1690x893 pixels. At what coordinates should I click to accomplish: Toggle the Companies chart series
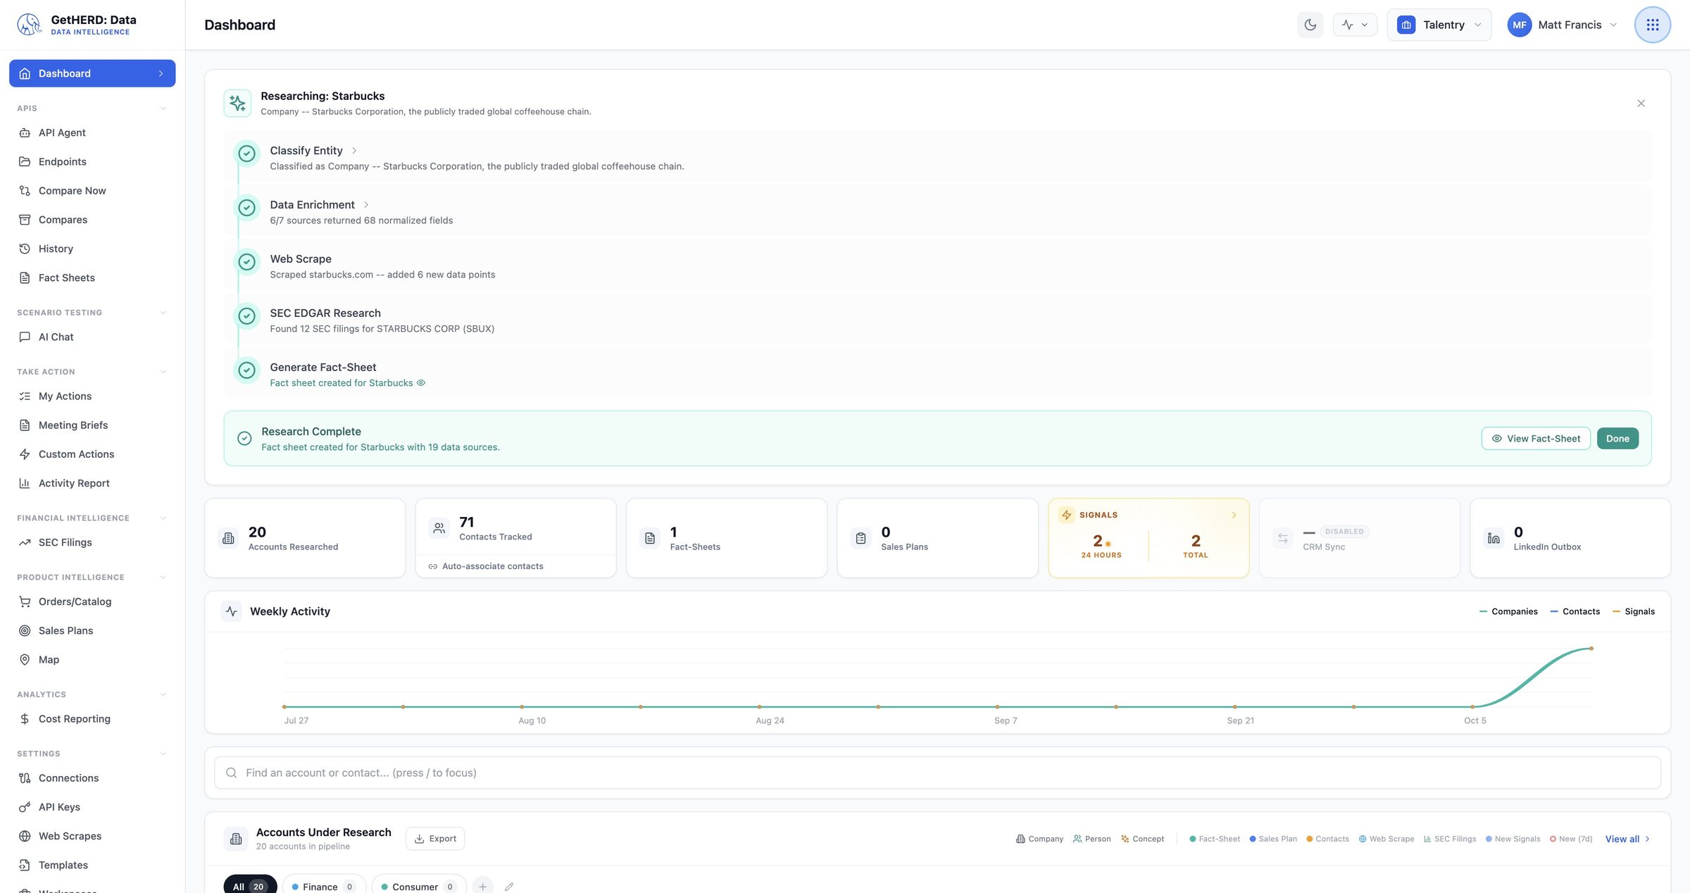pos(1508,611)
